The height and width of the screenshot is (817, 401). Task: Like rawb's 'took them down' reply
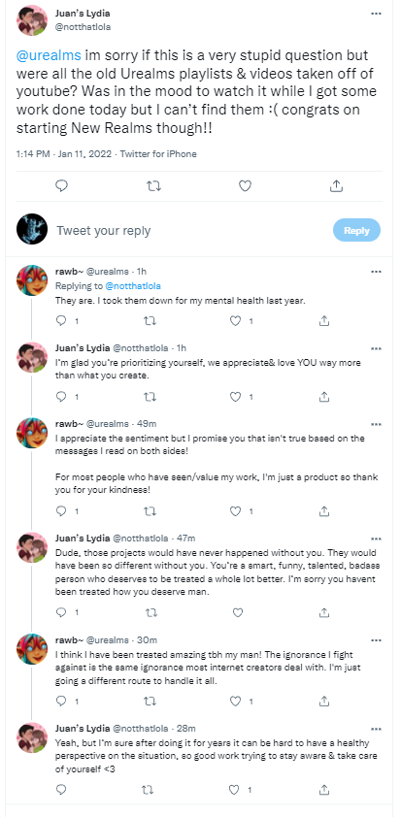[x=236, y=321]
